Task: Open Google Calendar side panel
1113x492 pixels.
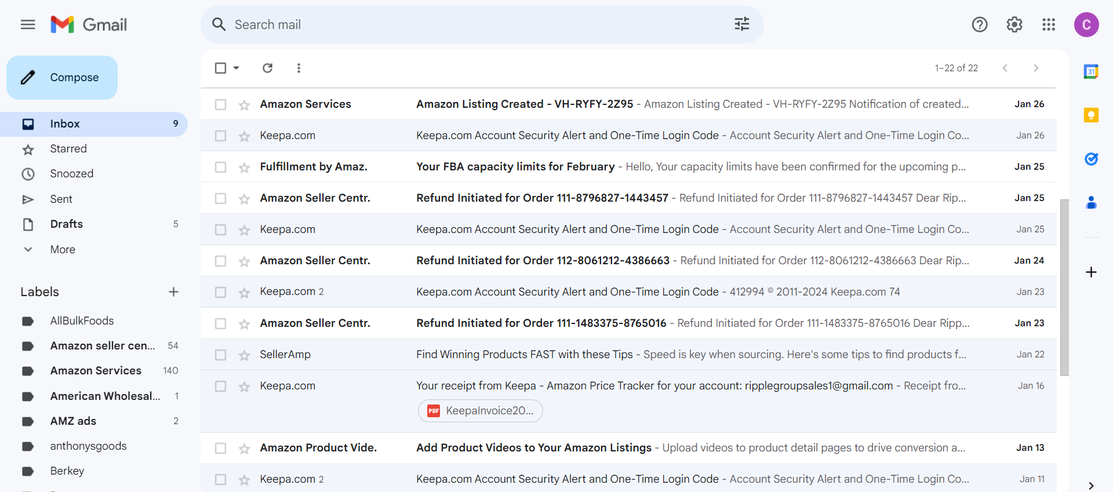Action: click(x=1091, y=71)
